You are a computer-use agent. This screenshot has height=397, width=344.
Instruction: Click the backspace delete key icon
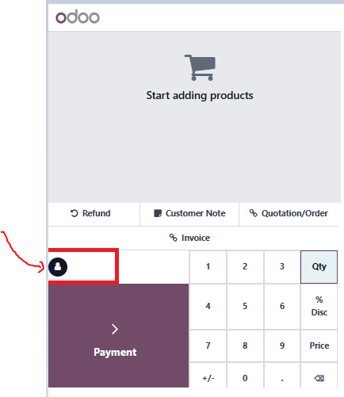[319, 378]
